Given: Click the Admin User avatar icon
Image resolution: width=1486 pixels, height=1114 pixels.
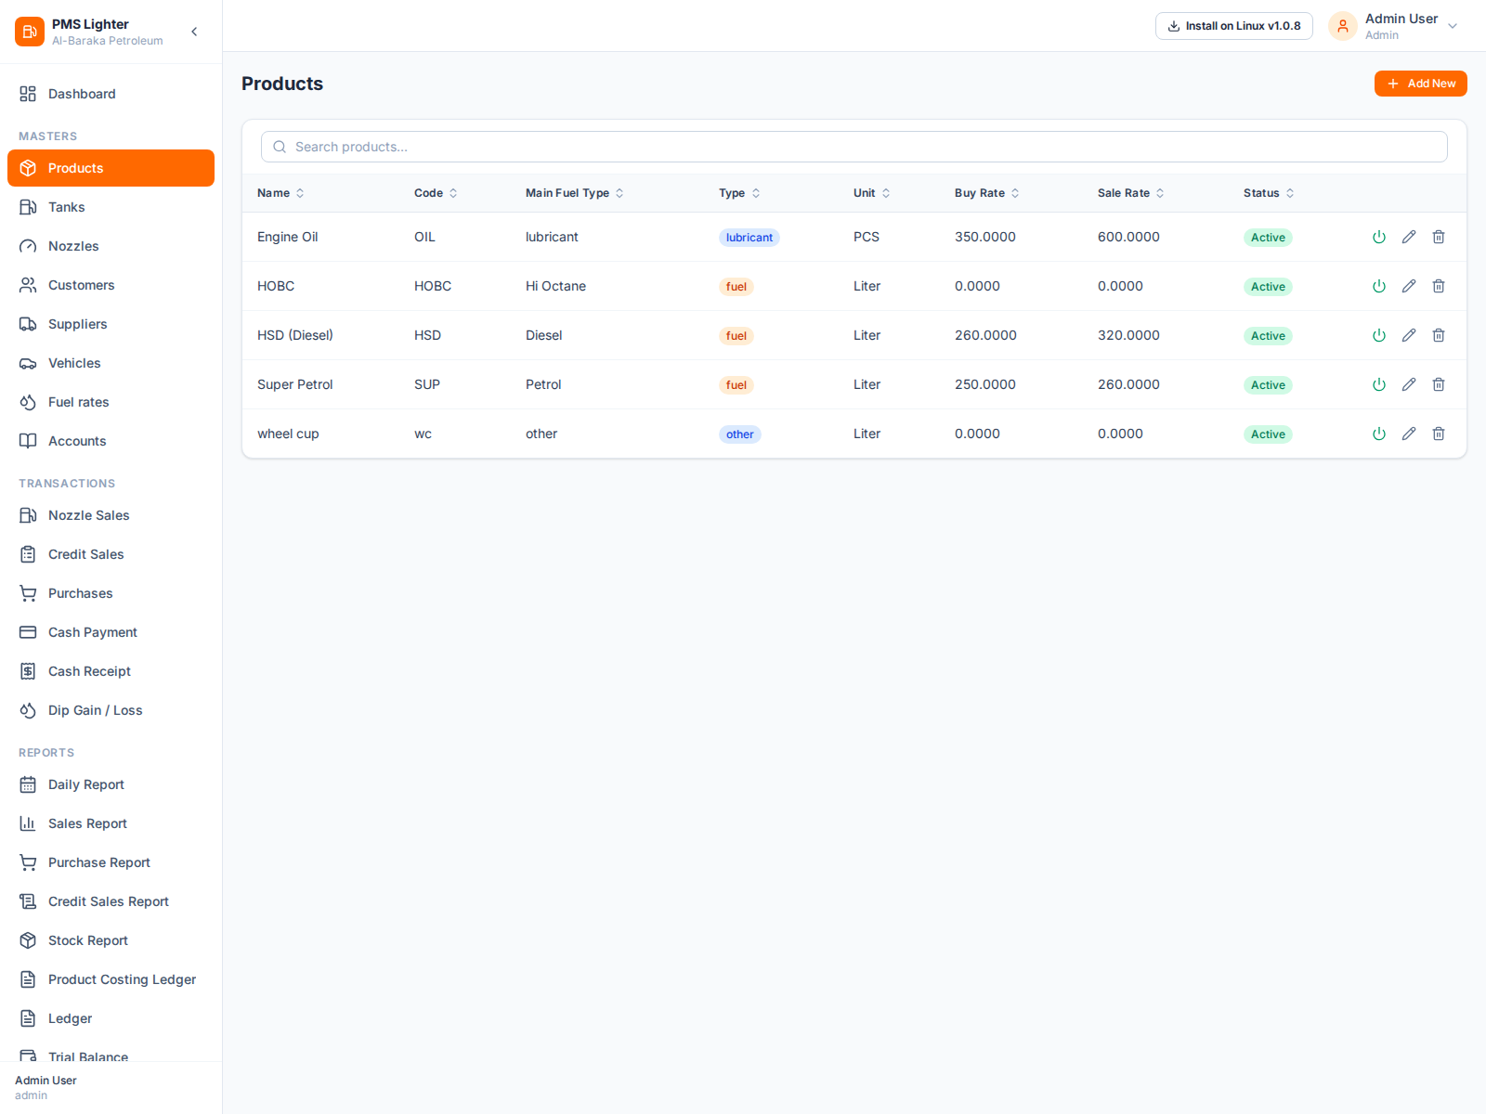Looking at the screenshot, I should coord(1343,26).
